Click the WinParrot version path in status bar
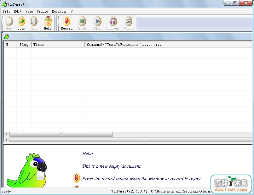 click(x=161, y=192)
